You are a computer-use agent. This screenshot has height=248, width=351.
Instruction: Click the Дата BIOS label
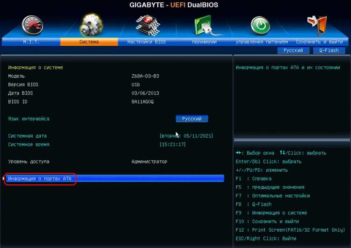pos(21,93)
